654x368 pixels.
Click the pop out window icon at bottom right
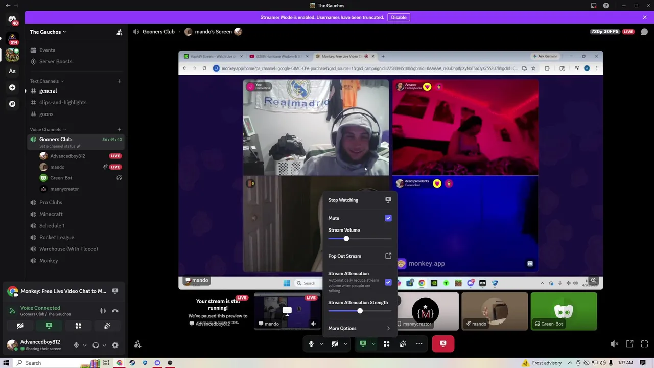click(629, 344)
